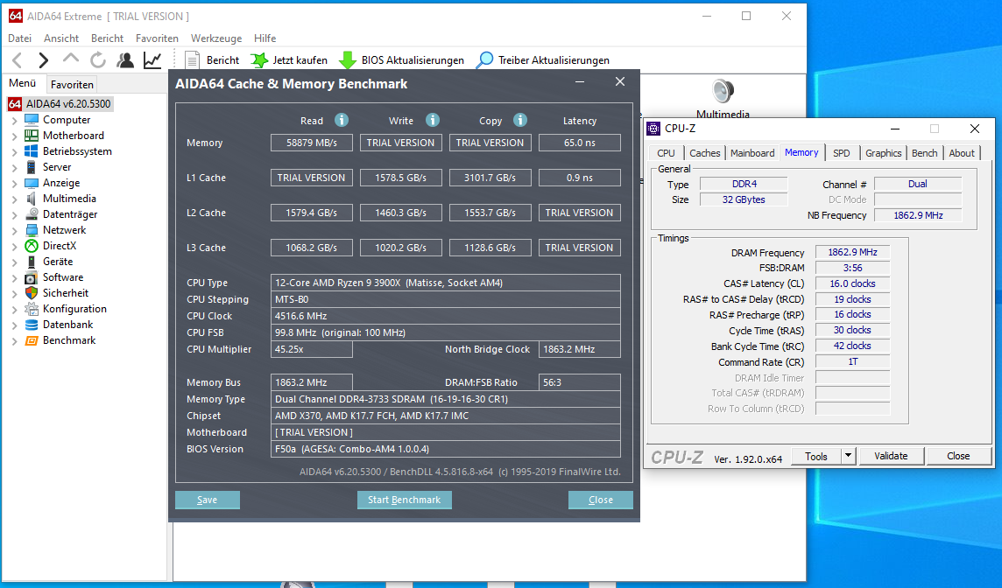Open the graph chart toolbar icon

click(x=152, y=60)
